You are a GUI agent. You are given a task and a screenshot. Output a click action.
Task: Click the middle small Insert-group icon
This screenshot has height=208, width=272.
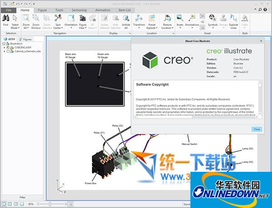[x=202, y=22]
